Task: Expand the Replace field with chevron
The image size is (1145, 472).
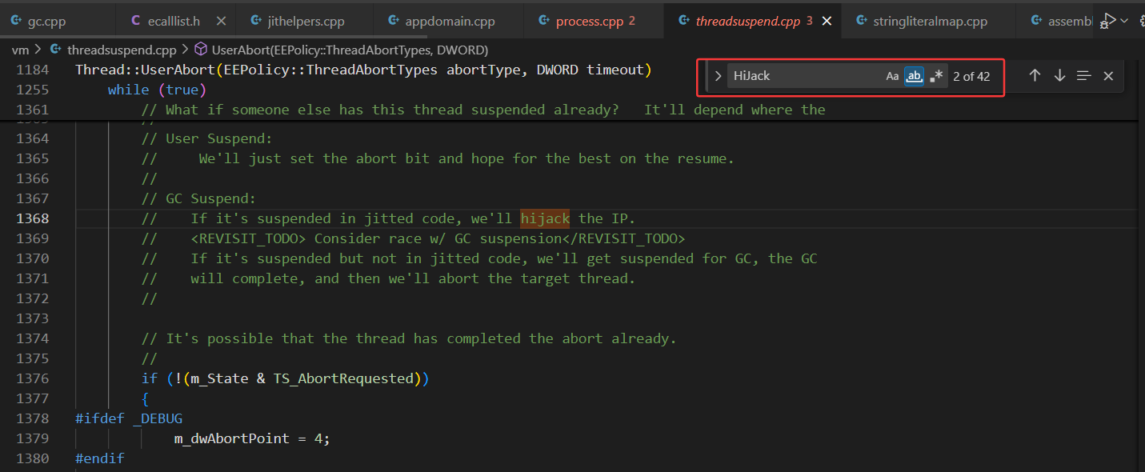Action: (718, 77)
